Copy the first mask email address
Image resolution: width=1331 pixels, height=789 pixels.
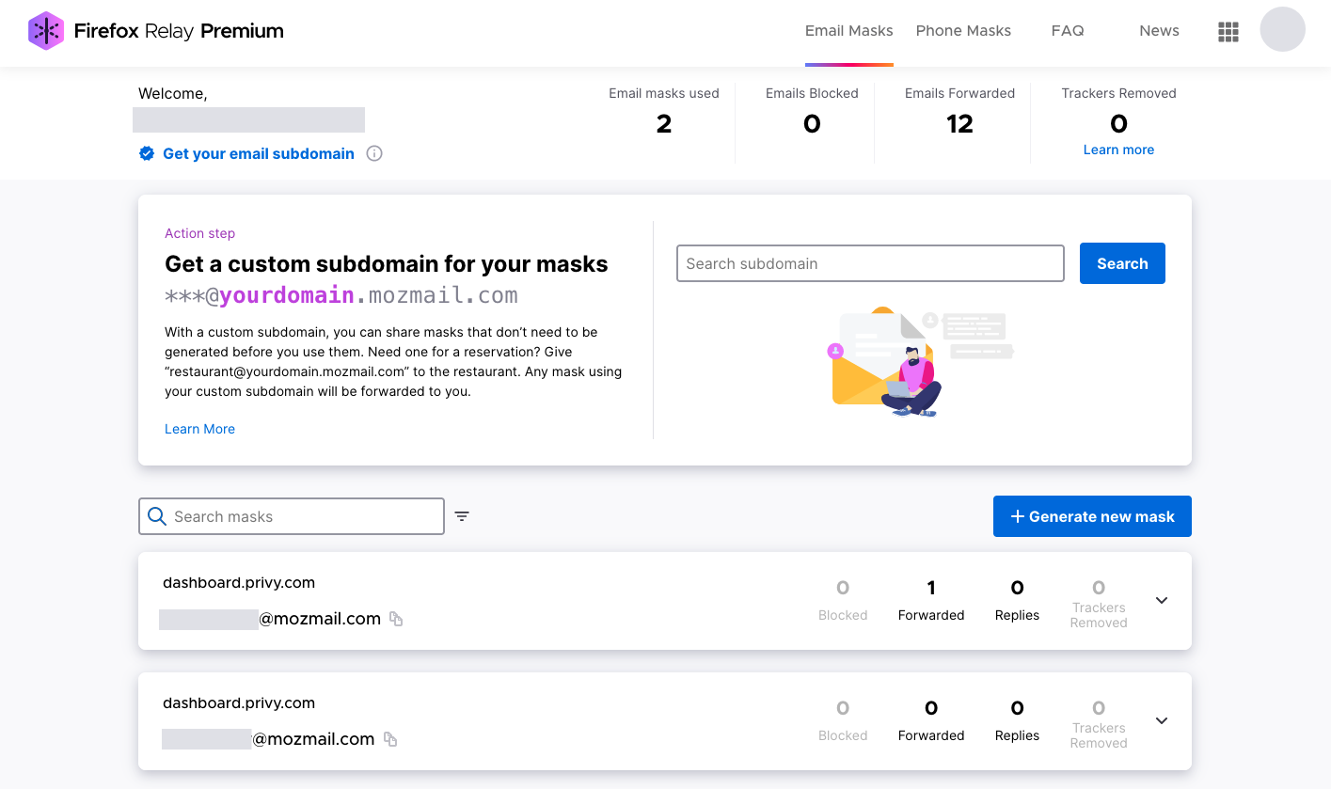pyautogui.click(x=395, y=619)
